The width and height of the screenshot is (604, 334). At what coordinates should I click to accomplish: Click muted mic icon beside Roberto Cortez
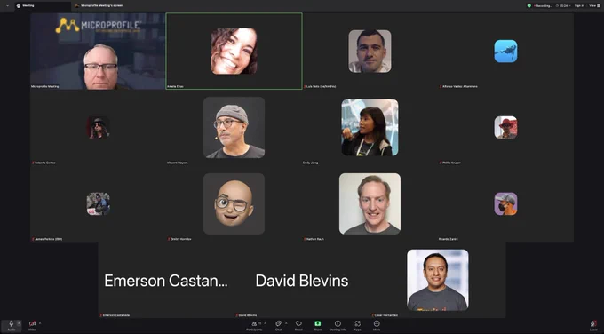pyautogui.click(x=33, y=163)
